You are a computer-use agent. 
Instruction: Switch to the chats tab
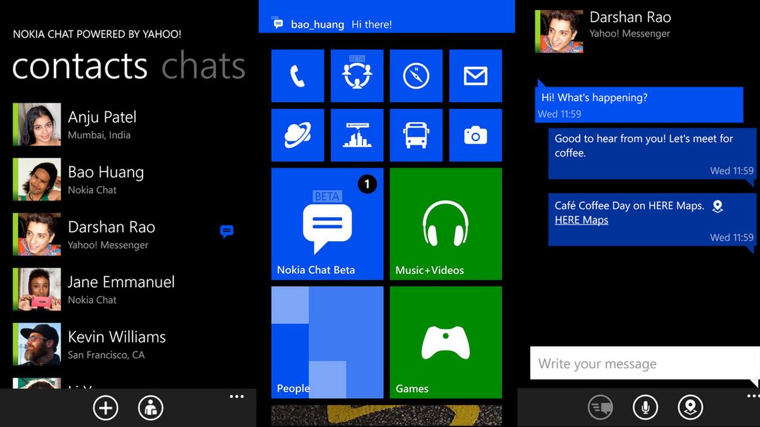203,66
